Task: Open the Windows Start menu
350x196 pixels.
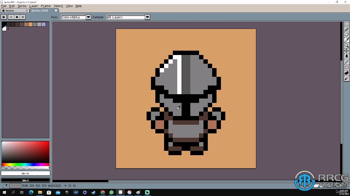Action: [x=4, y=192]
